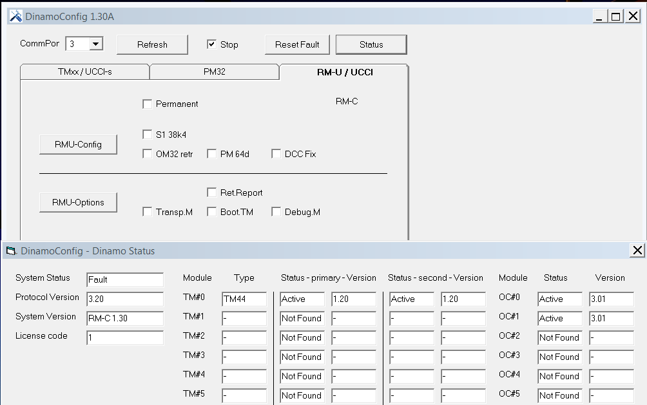Toggle the Debug.M checkbox
Image resolution: width=647 pixels, height=405 pixels.
pos(276,212)
